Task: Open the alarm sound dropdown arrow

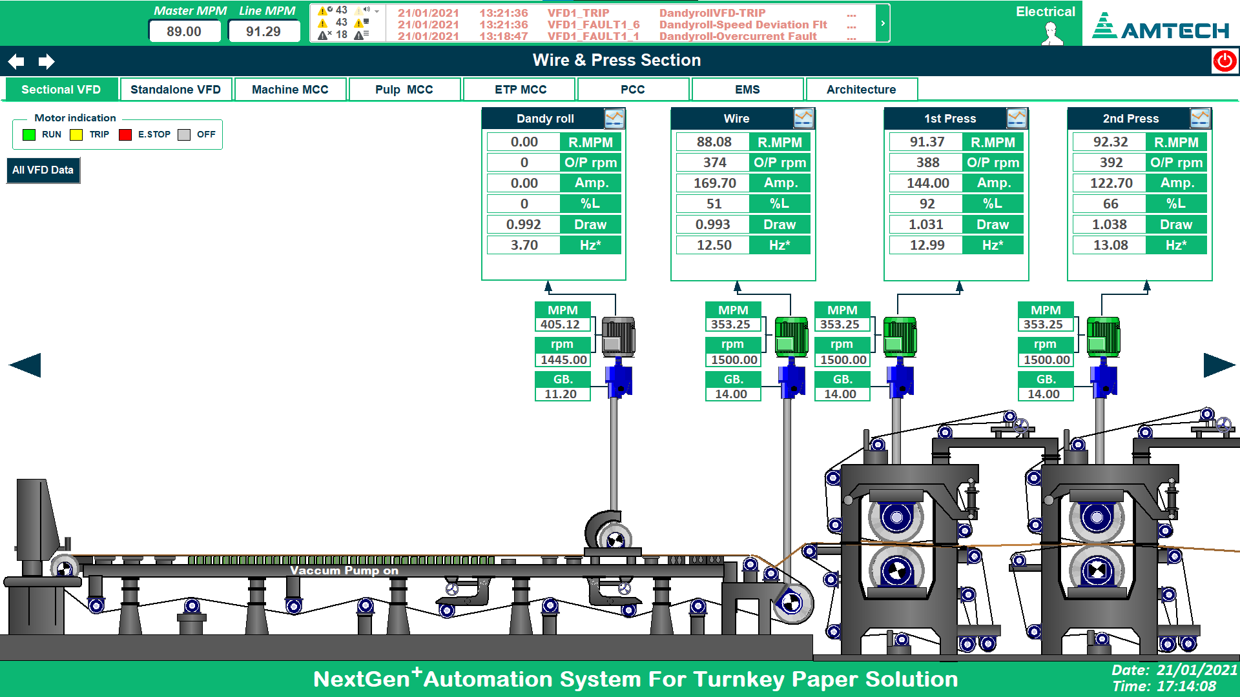Action: click(377, 11)
